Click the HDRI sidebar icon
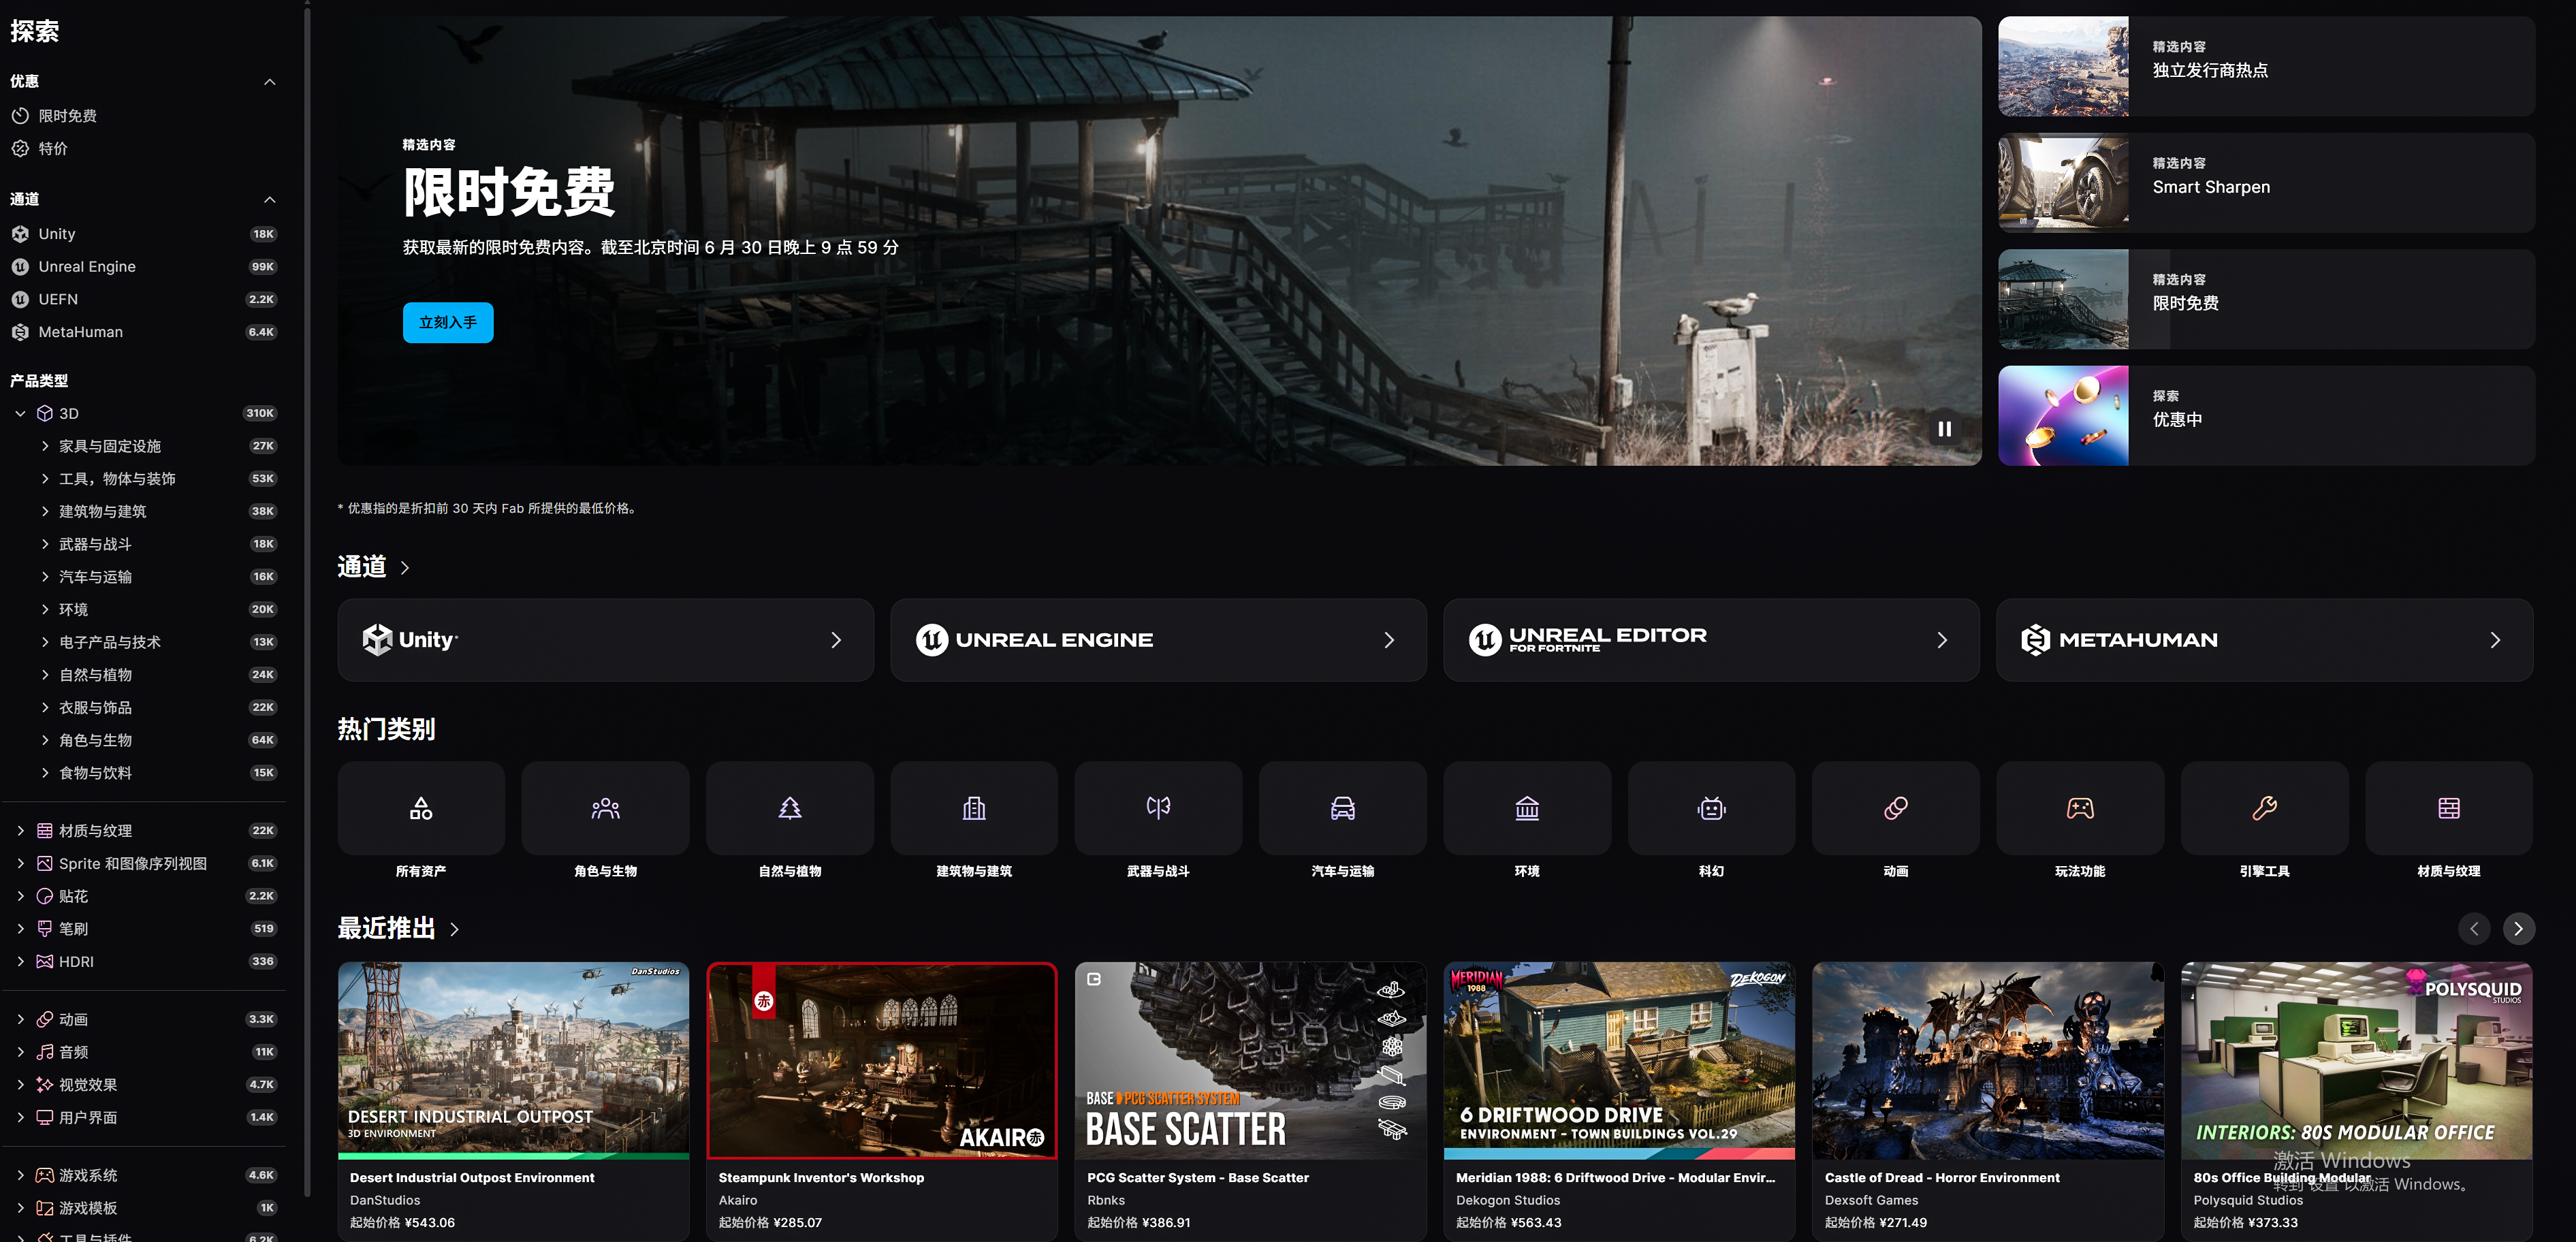The image size is (2576, 1242). 45,962
